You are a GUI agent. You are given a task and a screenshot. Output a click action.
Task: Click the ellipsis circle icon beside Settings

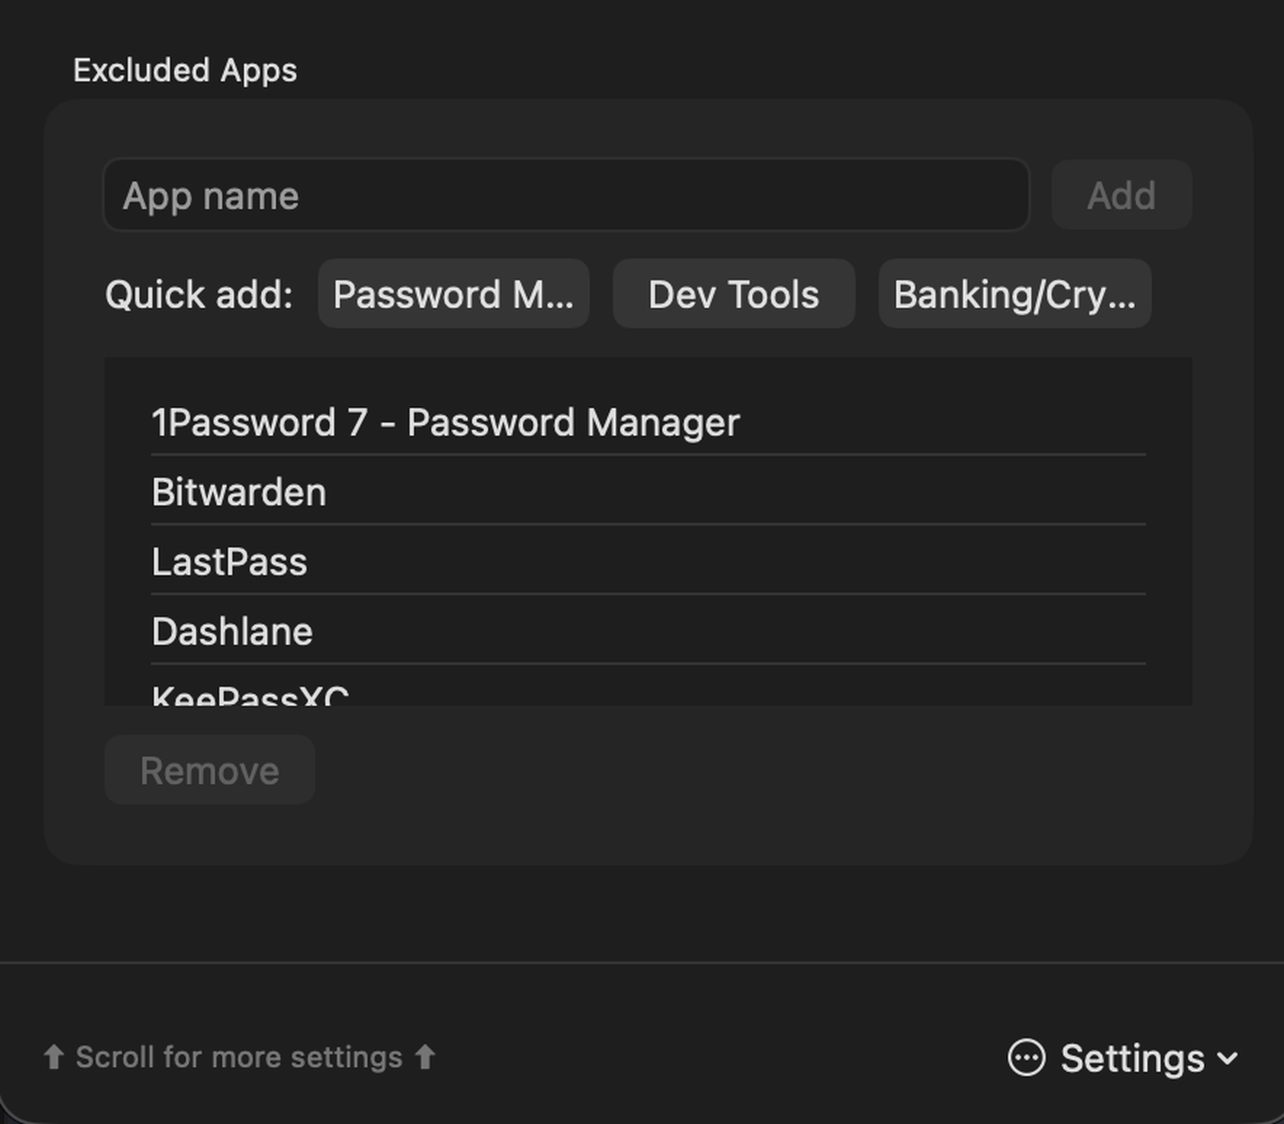[1026, 1057]
